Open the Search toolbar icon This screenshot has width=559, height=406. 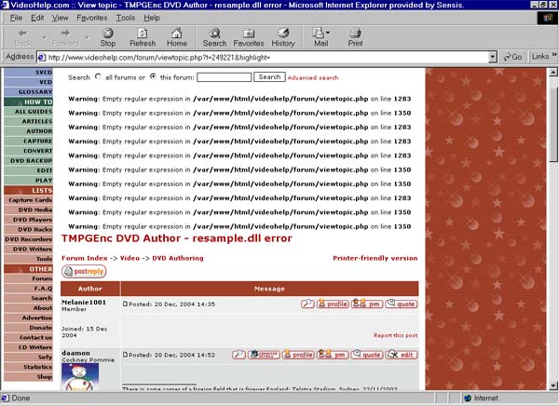pos(214,37)
